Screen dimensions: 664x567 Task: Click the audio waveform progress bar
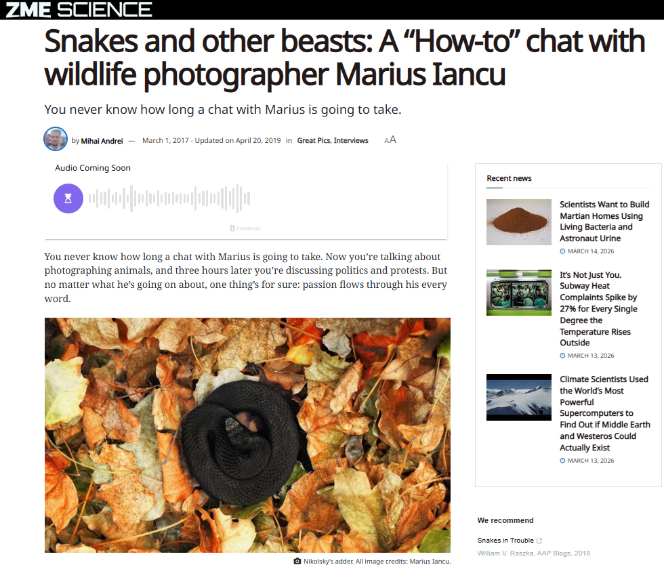coord(169,198)
